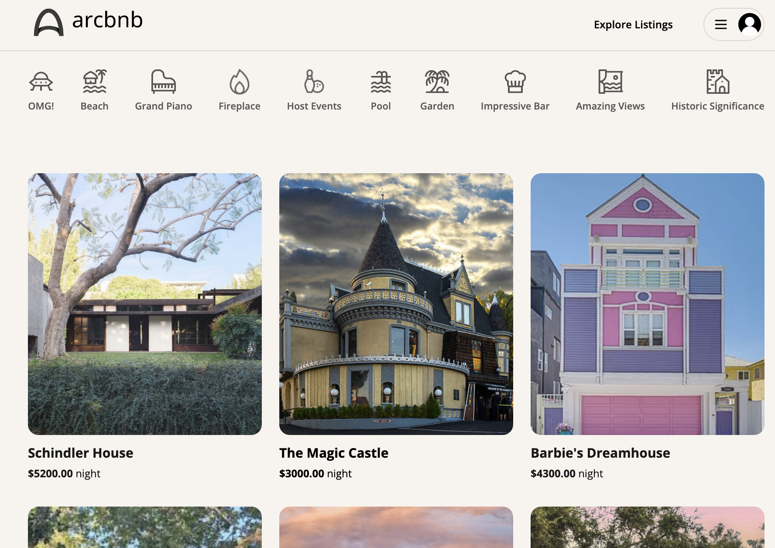The height and width of the screenshot is (548, 775).
Task: Select the Fireplace flame icon
Action: click(240, 82)
